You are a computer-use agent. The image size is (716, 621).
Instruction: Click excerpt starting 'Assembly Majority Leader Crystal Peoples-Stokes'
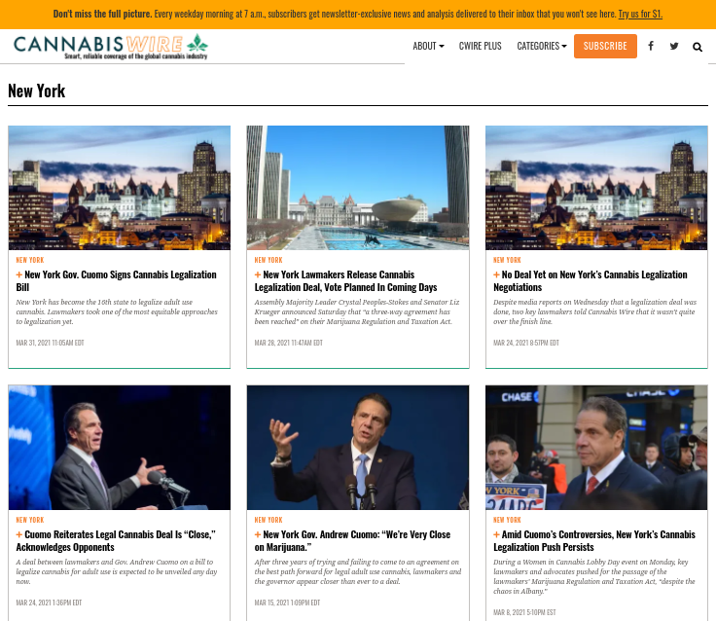point(357,311)
